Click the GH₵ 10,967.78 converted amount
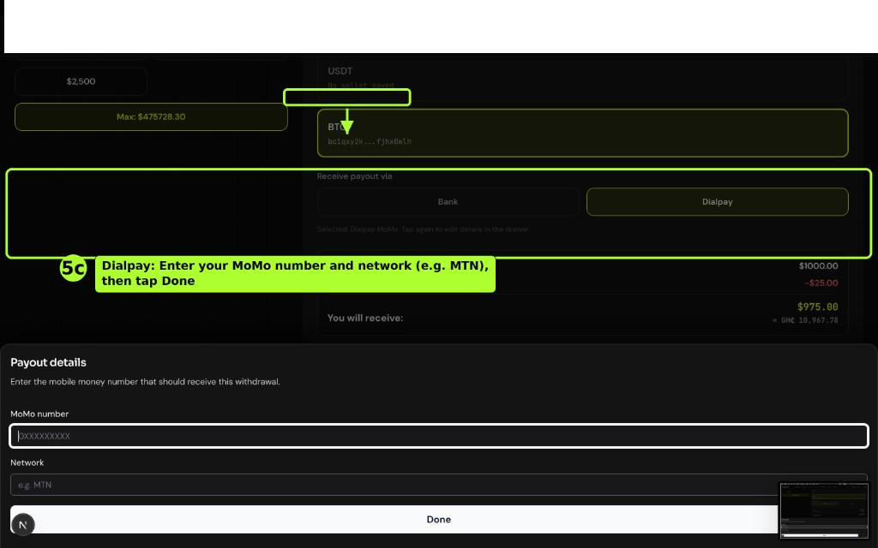 pyautogui.click(x=805, y=320)
